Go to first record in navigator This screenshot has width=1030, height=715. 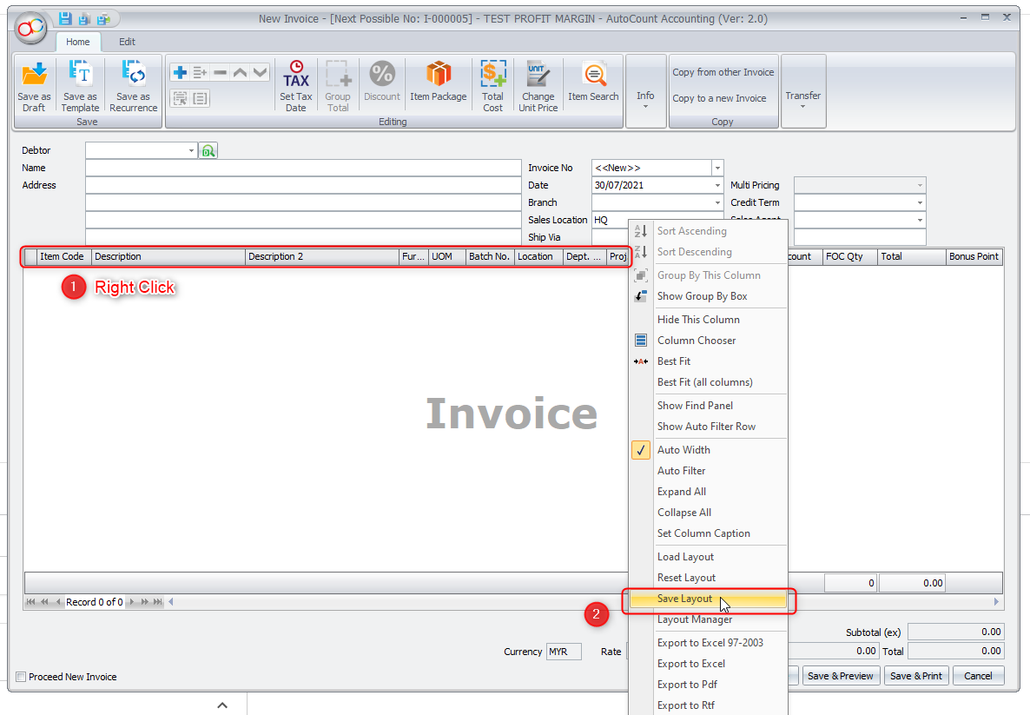30,602
